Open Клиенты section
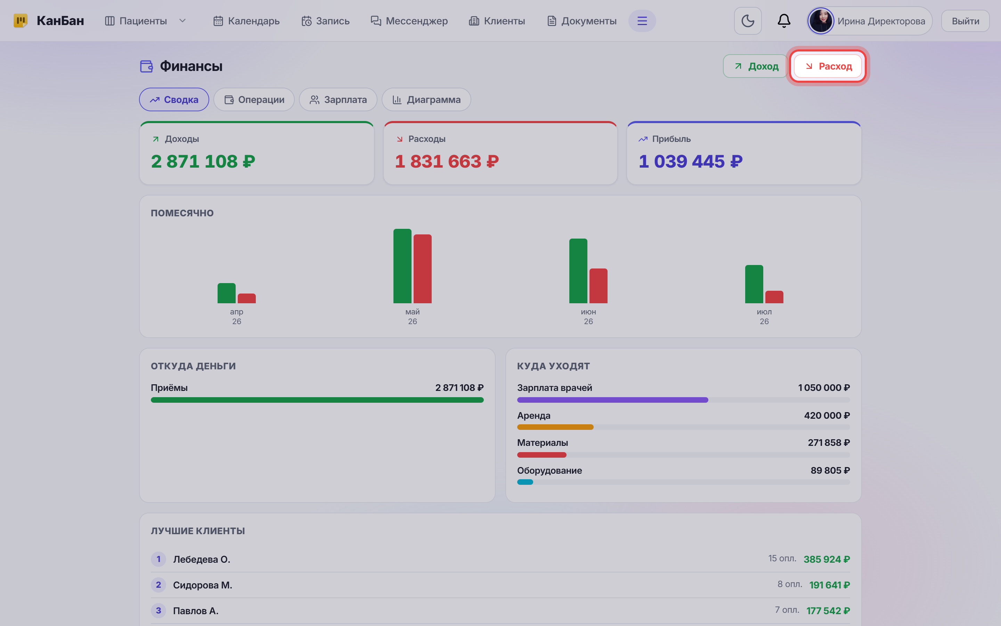Screen dimensions: 1001x626 (497, 21)
